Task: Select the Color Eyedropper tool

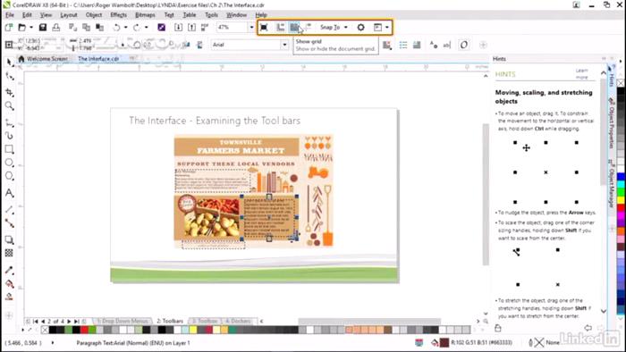Action: tap(9, 271)
